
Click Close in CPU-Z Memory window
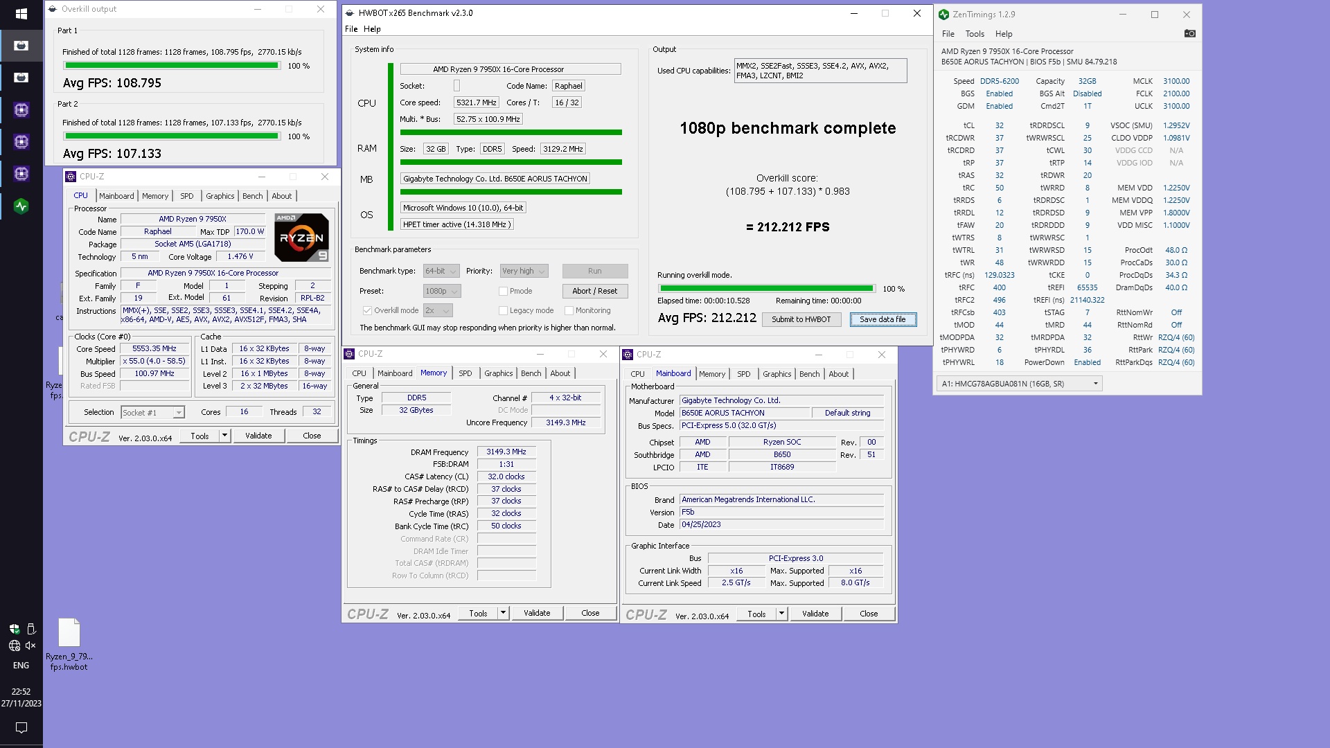590,613
